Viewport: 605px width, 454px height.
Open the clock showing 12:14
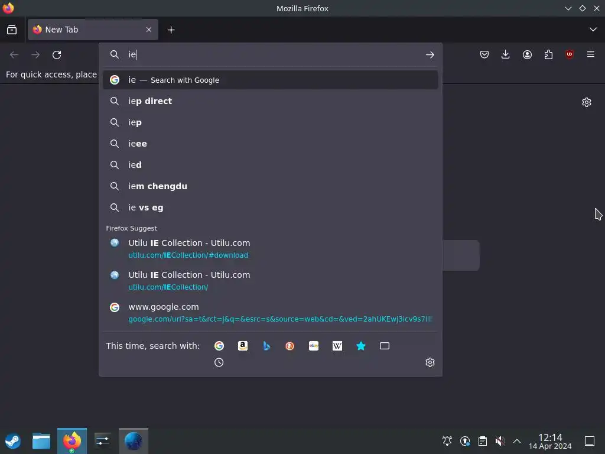550,441
